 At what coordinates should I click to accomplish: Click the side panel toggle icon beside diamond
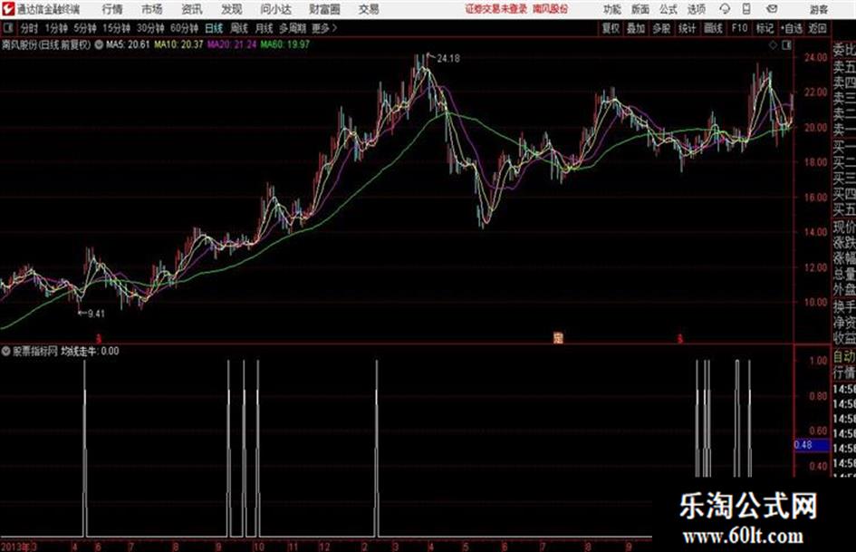point(786,45)
